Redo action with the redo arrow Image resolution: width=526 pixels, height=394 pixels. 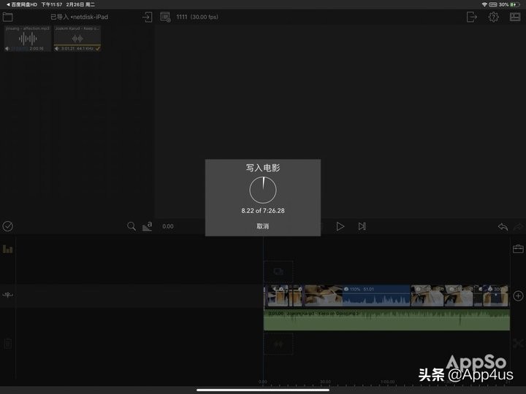pyautogui.click(x=518, y=227)
